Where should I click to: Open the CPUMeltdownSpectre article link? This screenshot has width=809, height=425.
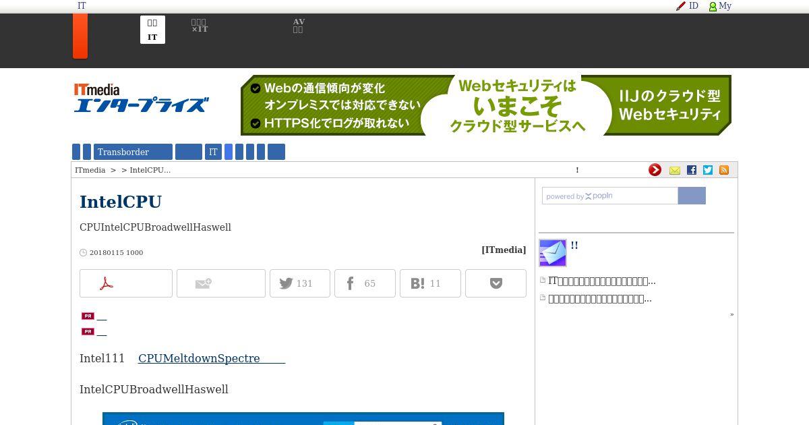click(x=212, y=358)
